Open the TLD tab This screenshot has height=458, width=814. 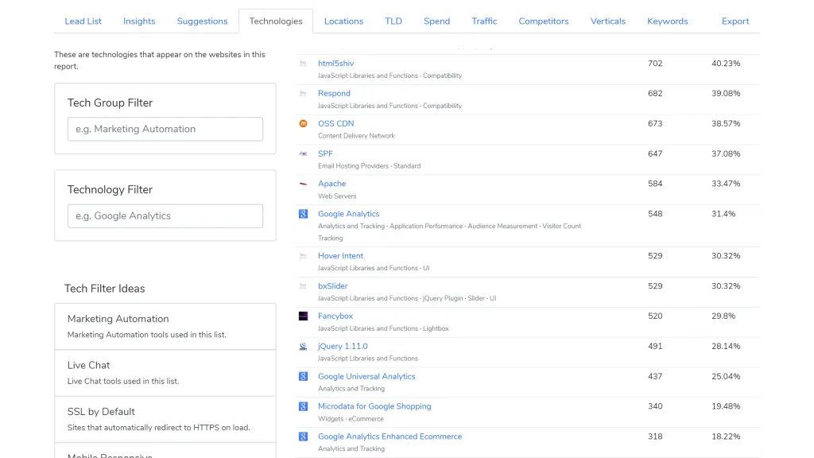coord(393,21)
